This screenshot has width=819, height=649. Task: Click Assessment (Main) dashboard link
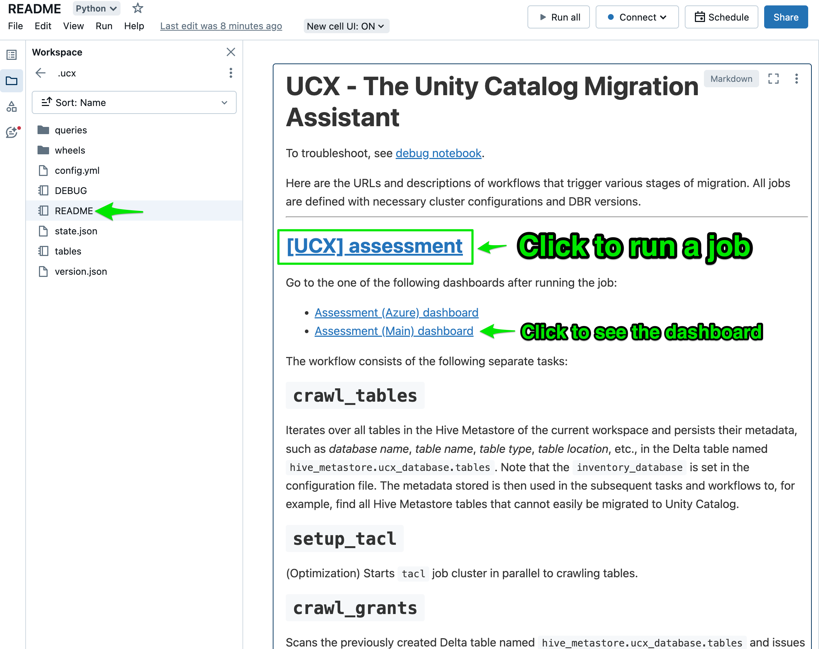click(x=394, y=330)
